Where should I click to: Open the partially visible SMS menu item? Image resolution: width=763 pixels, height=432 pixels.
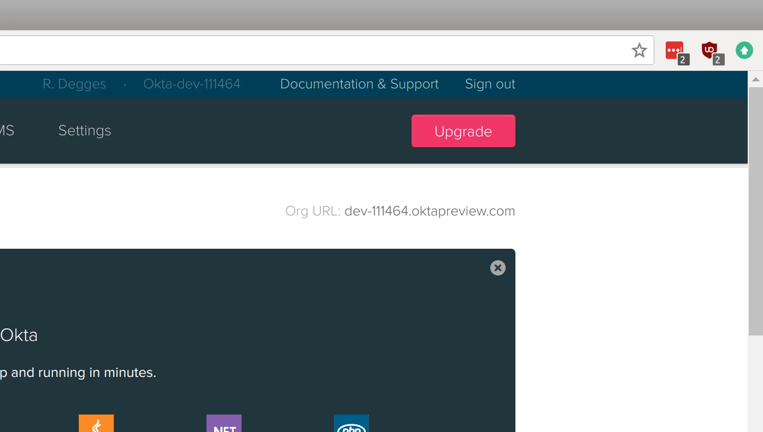pos(7,130)
